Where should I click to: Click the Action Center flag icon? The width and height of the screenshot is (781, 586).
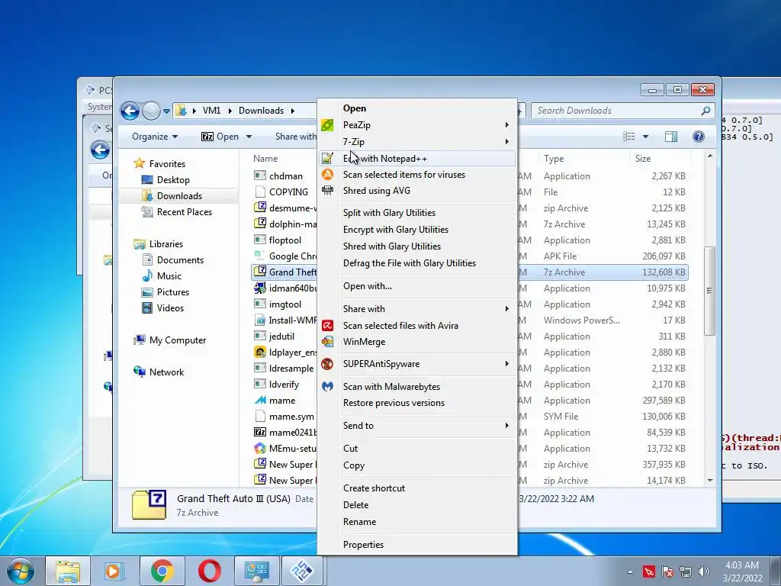click(667, 571)
